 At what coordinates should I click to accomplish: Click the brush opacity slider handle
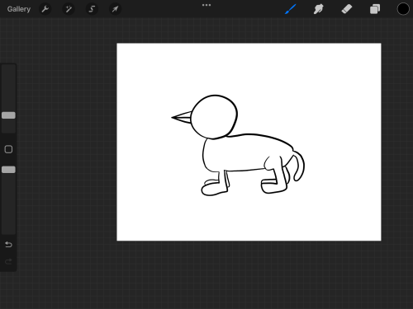click(8, 170)
